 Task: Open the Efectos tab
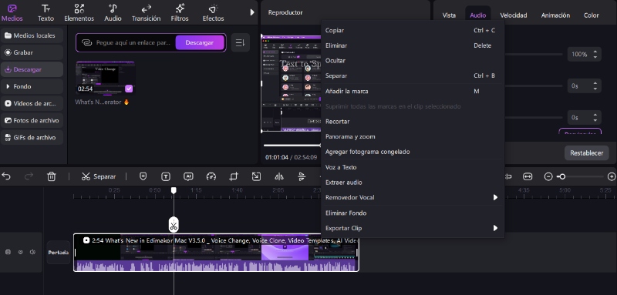click(213, 13)
